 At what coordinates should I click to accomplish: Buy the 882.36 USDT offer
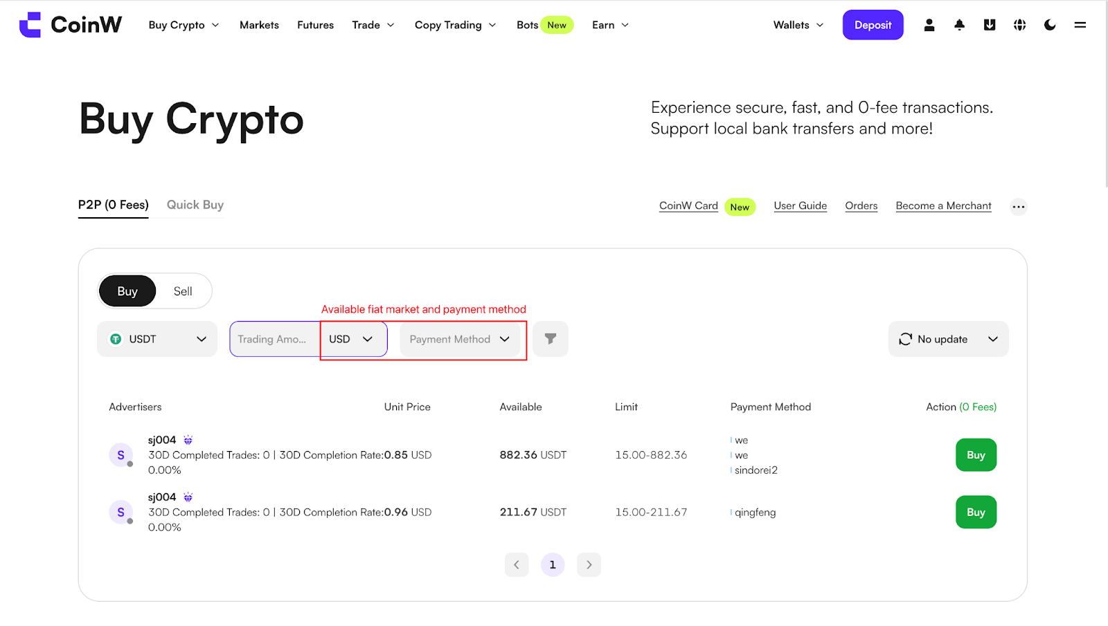click(x=976, y=455)
